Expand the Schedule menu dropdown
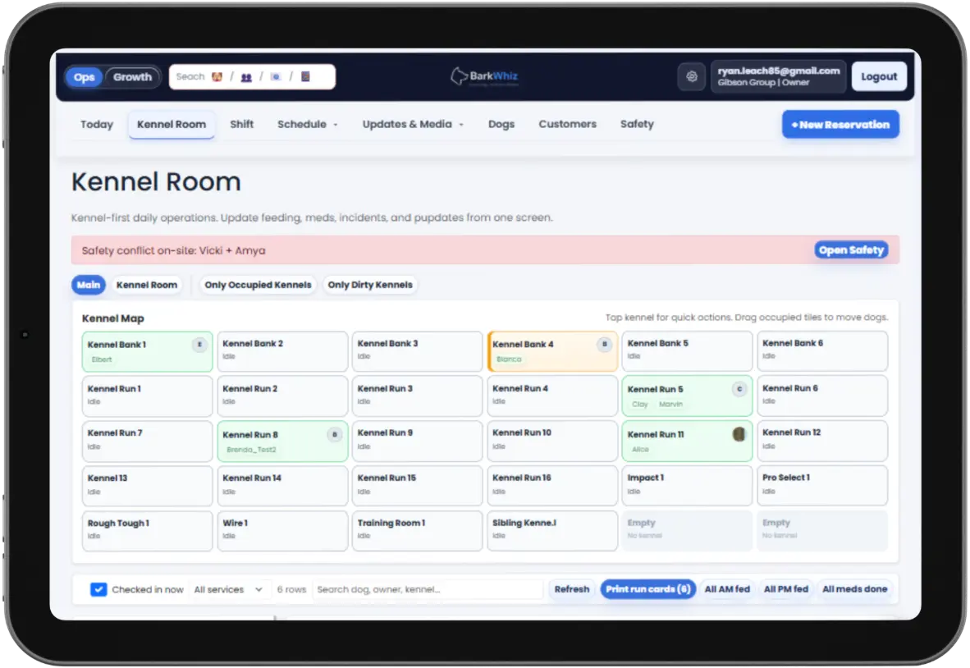 (x=307, y=124)
